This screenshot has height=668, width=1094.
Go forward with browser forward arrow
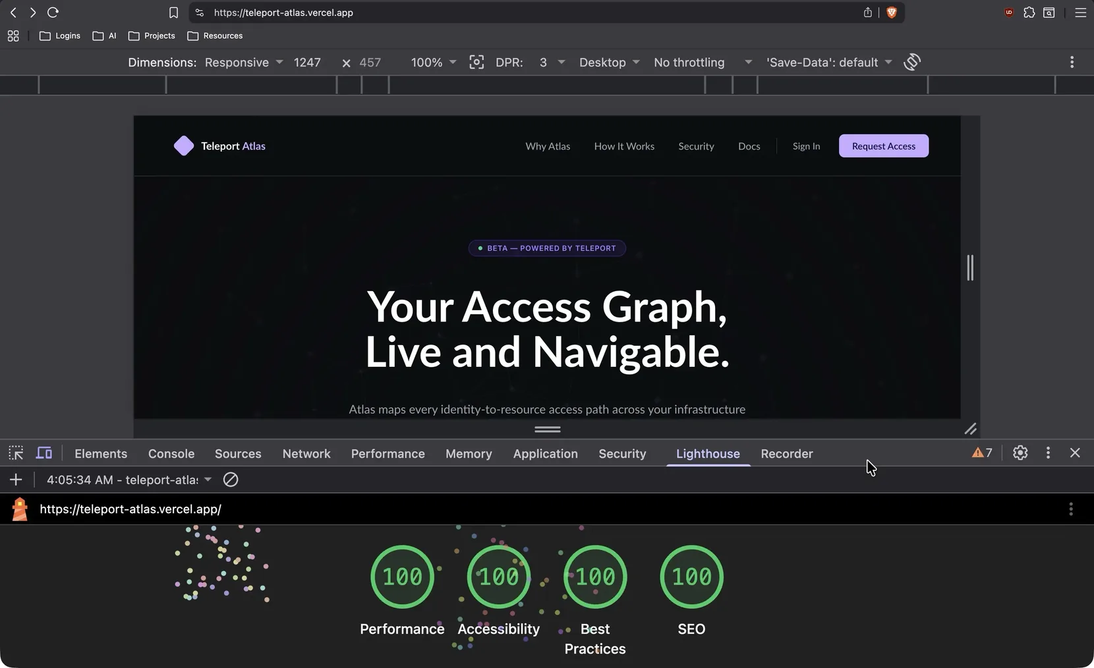pyautogui.click(x=32, y=13)
